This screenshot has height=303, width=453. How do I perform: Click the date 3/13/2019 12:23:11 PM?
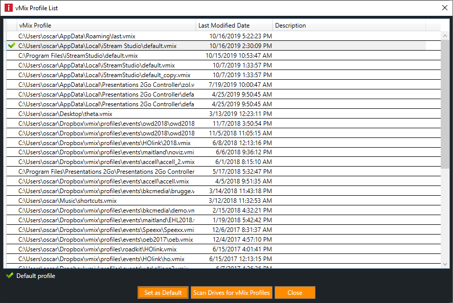240,114
